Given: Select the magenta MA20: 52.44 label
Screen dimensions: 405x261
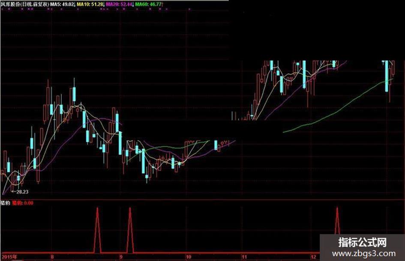Looking at the screenshot, I should pos(119,4).
